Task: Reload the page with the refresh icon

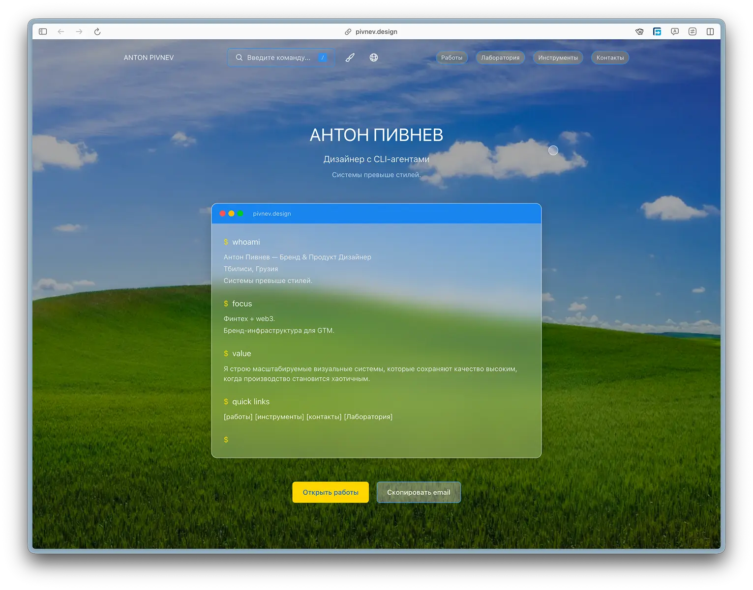Action: (x=97, y=31)
